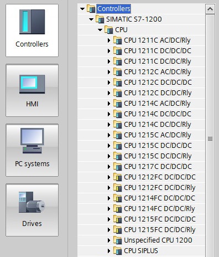Collapse the Controllers root node
Screen dimensions: 219x257
coord(82,9)
